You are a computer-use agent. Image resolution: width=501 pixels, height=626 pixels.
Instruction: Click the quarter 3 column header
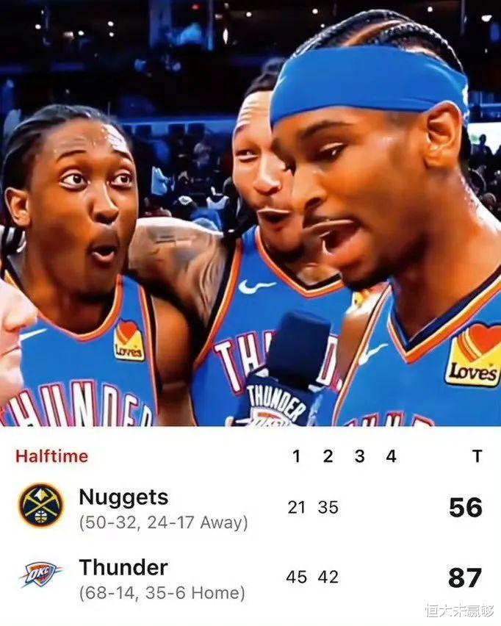359,456
